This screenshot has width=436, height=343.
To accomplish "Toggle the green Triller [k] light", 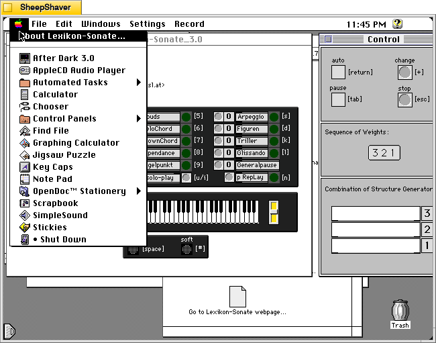I will [x=274, y=141].
